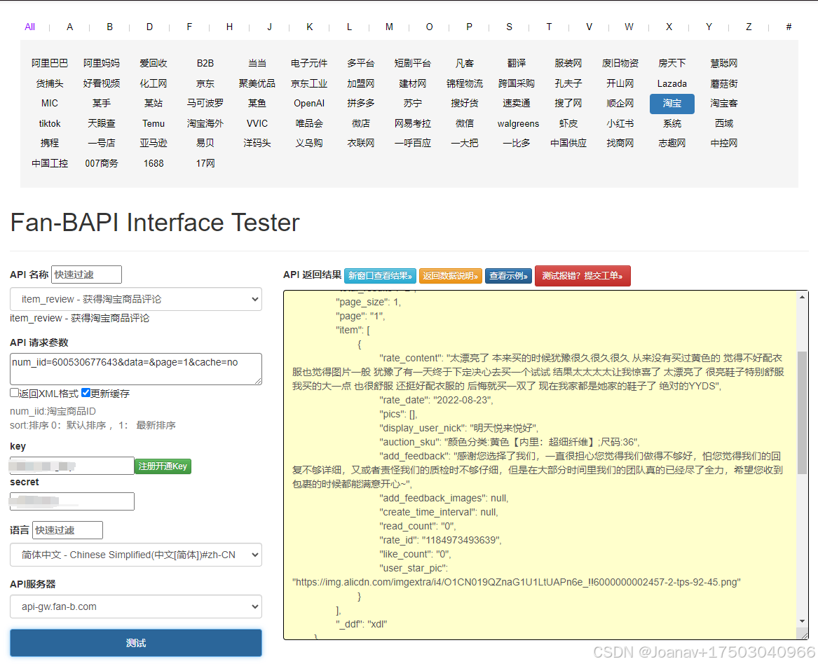Select the 唯品会 platform
This screenshot has width=818, height=666.
click(309, 123)
